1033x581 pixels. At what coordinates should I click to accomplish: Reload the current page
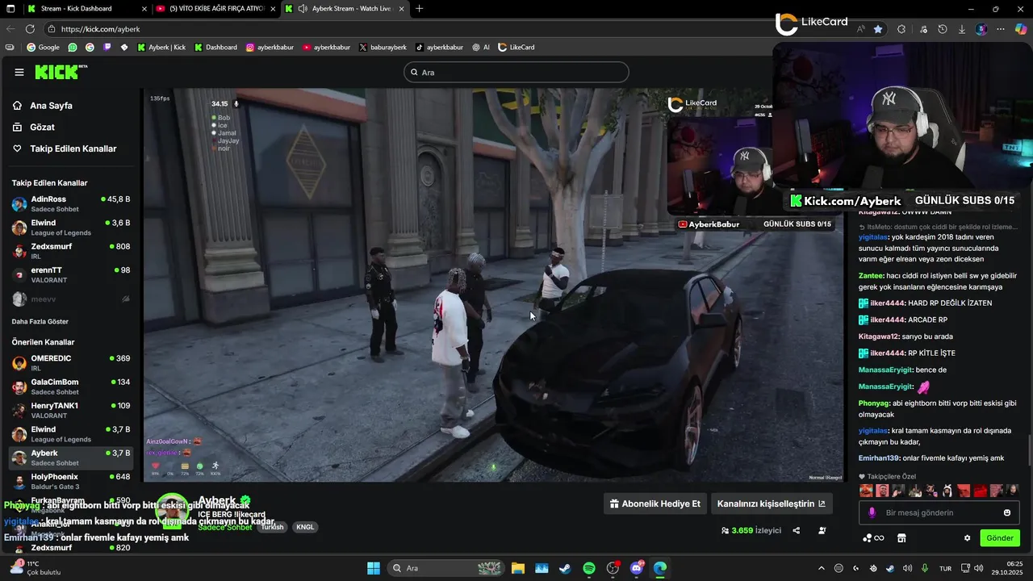pos(30,29)
